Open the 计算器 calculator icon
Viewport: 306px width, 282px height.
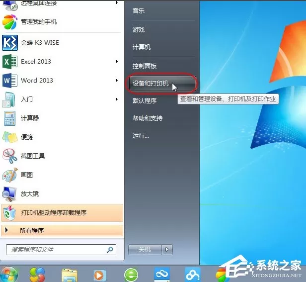pos(10,118)
